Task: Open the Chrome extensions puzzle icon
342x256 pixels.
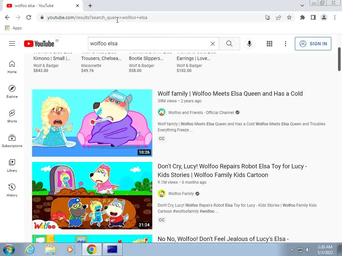Action: pos(302,17)
